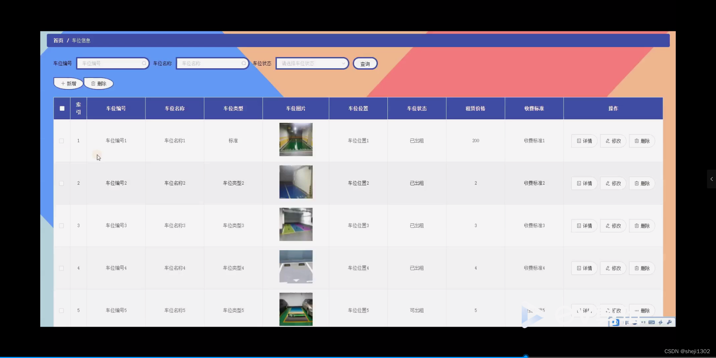This screenshot has width=716, height=358.
Task: Select the 车位信息 breadcrumb item
Action: coord(81,40)
